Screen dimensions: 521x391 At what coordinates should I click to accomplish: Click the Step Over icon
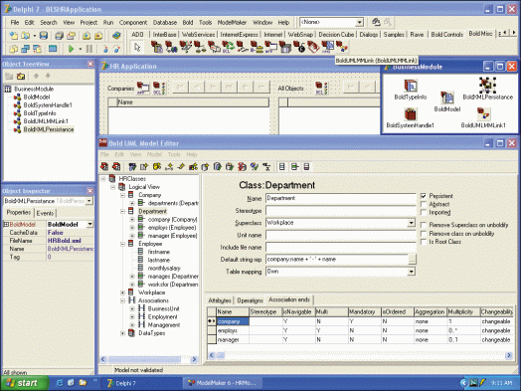[117, 49]
